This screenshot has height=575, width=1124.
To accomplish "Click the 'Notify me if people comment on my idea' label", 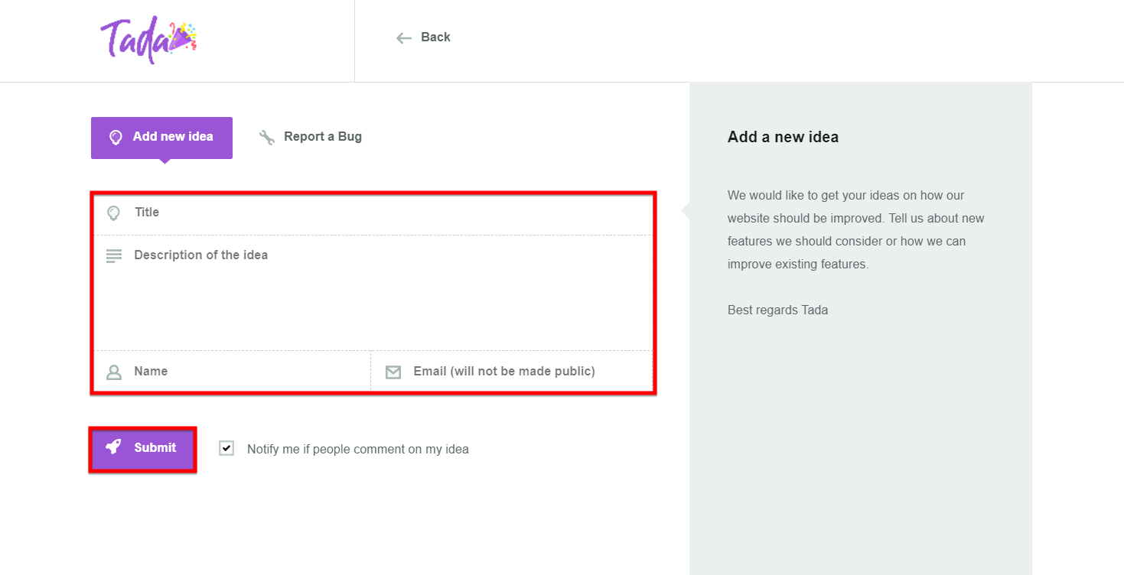I will point(357,450).
